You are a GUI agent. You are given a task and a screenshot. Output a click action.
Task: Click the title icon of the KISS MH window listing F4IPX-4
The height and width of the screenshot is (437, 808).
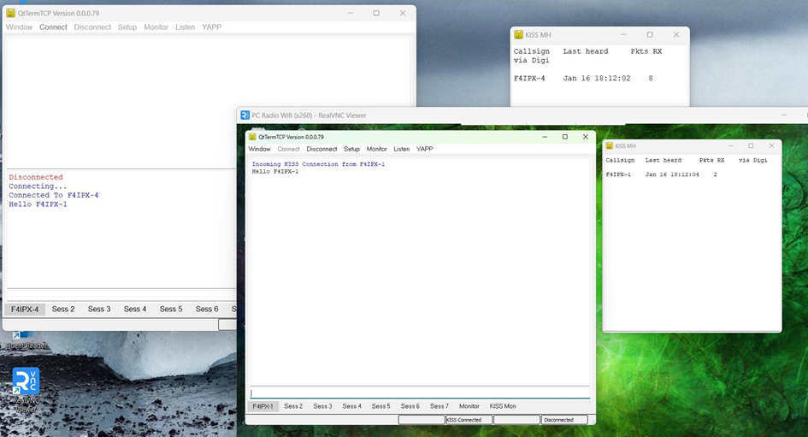tap(518, 35)
